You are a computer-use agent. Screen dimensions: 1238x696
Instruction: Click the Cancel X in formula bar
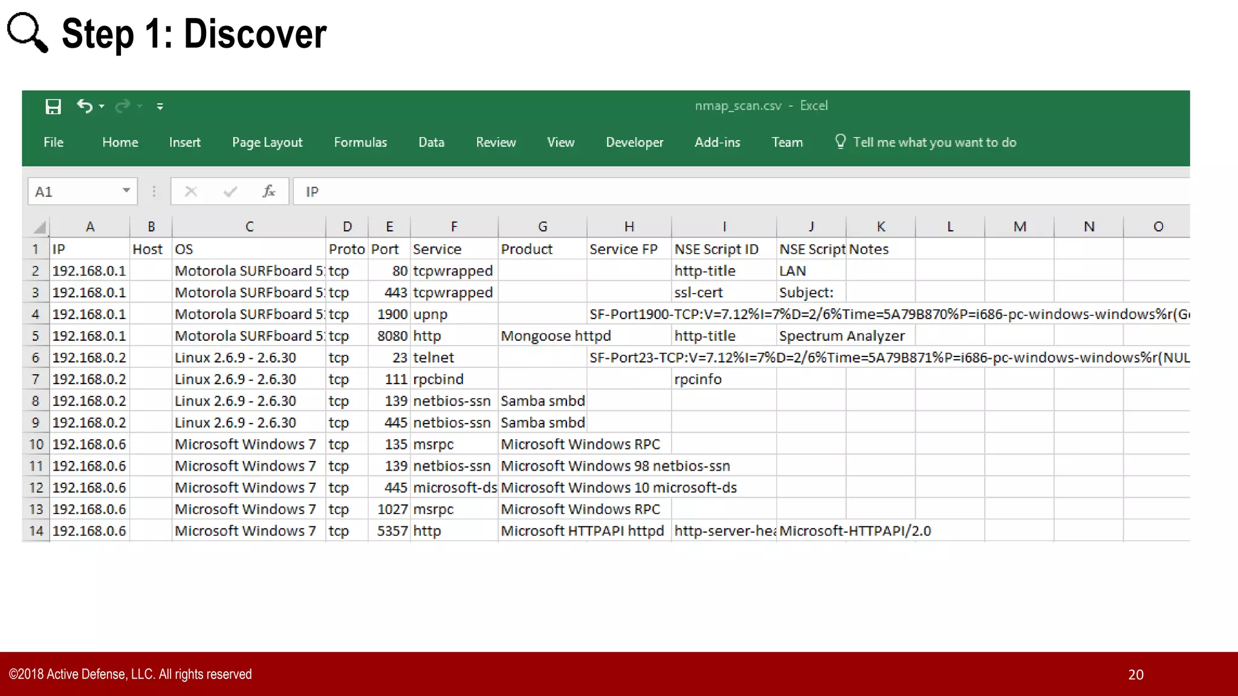pos(191,192)
